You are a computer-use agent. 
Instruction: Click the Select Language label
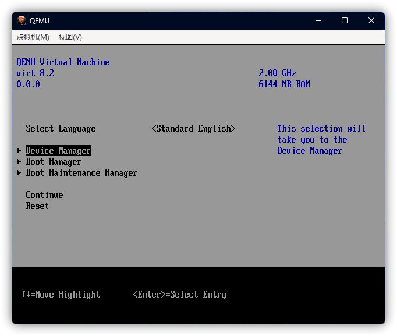(61, 129)
